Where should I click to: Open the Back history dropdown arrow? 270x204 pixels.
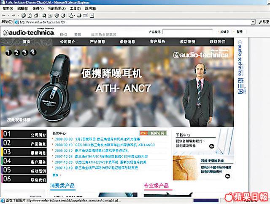point(8,16)
